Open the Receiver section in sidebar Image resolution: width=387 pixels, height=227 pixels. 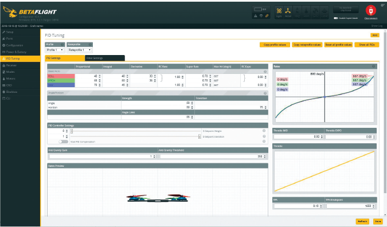click(x=20, y=65)
